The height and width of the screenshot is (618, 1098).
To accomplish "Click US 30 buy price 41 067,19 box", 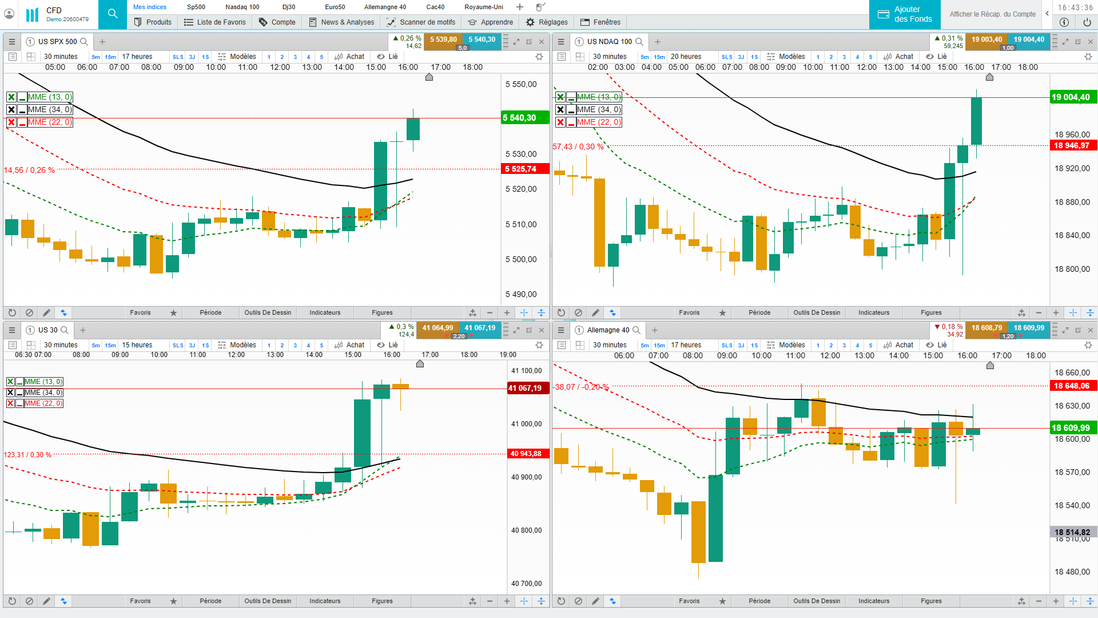I will [x=480, y=328].
